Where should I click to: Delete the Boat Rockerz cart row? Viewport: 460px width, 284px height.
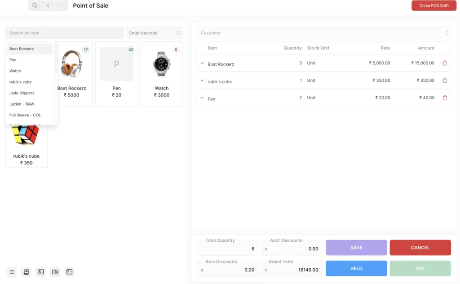[445, 63]
